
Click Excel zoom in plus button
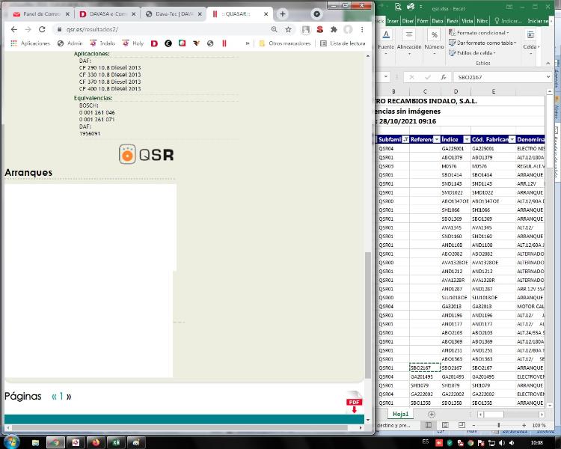tap(524, 425)
